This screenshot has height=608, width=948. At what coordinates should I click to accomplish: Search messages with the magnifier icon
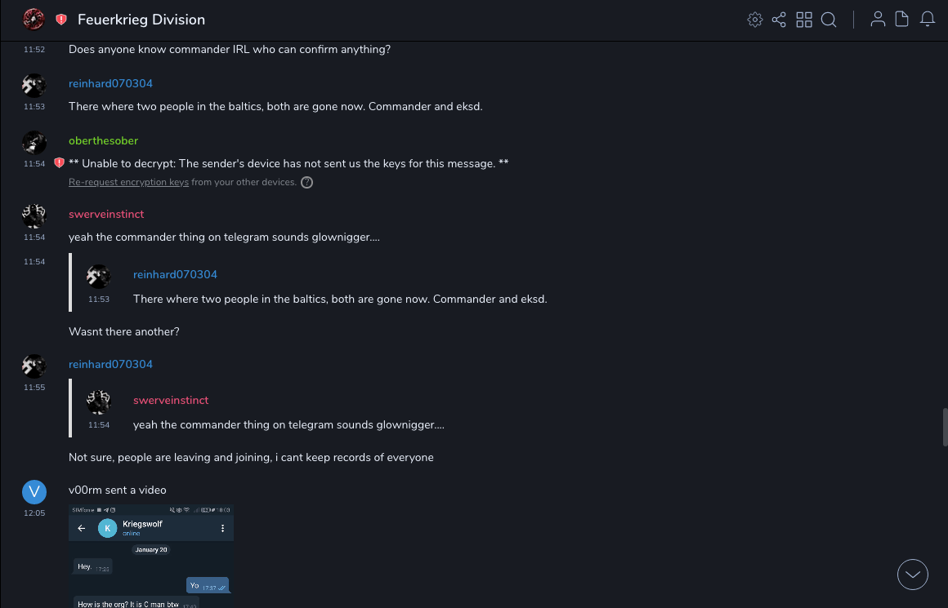829,20
